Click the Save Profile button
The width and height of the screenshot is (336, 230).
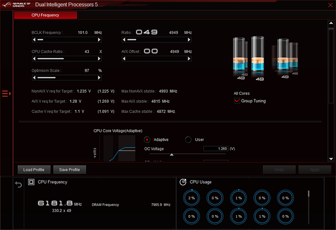69,170
